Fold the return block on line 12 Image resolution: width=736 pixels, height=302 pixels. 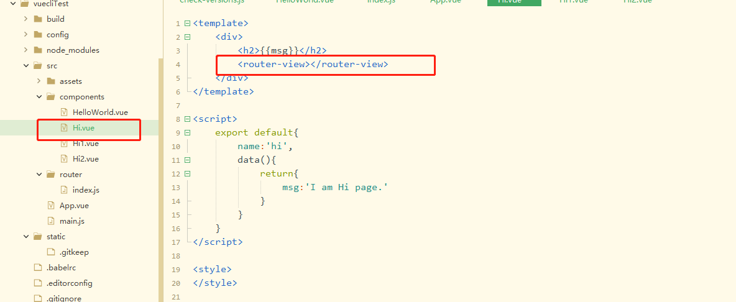pos(188,173)
